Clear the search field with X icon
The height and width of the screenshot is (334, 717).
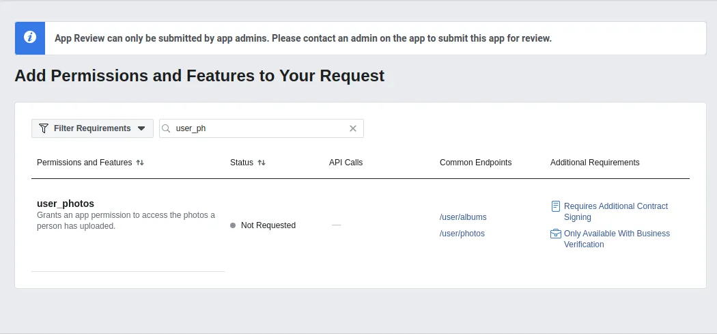(353, 128)
